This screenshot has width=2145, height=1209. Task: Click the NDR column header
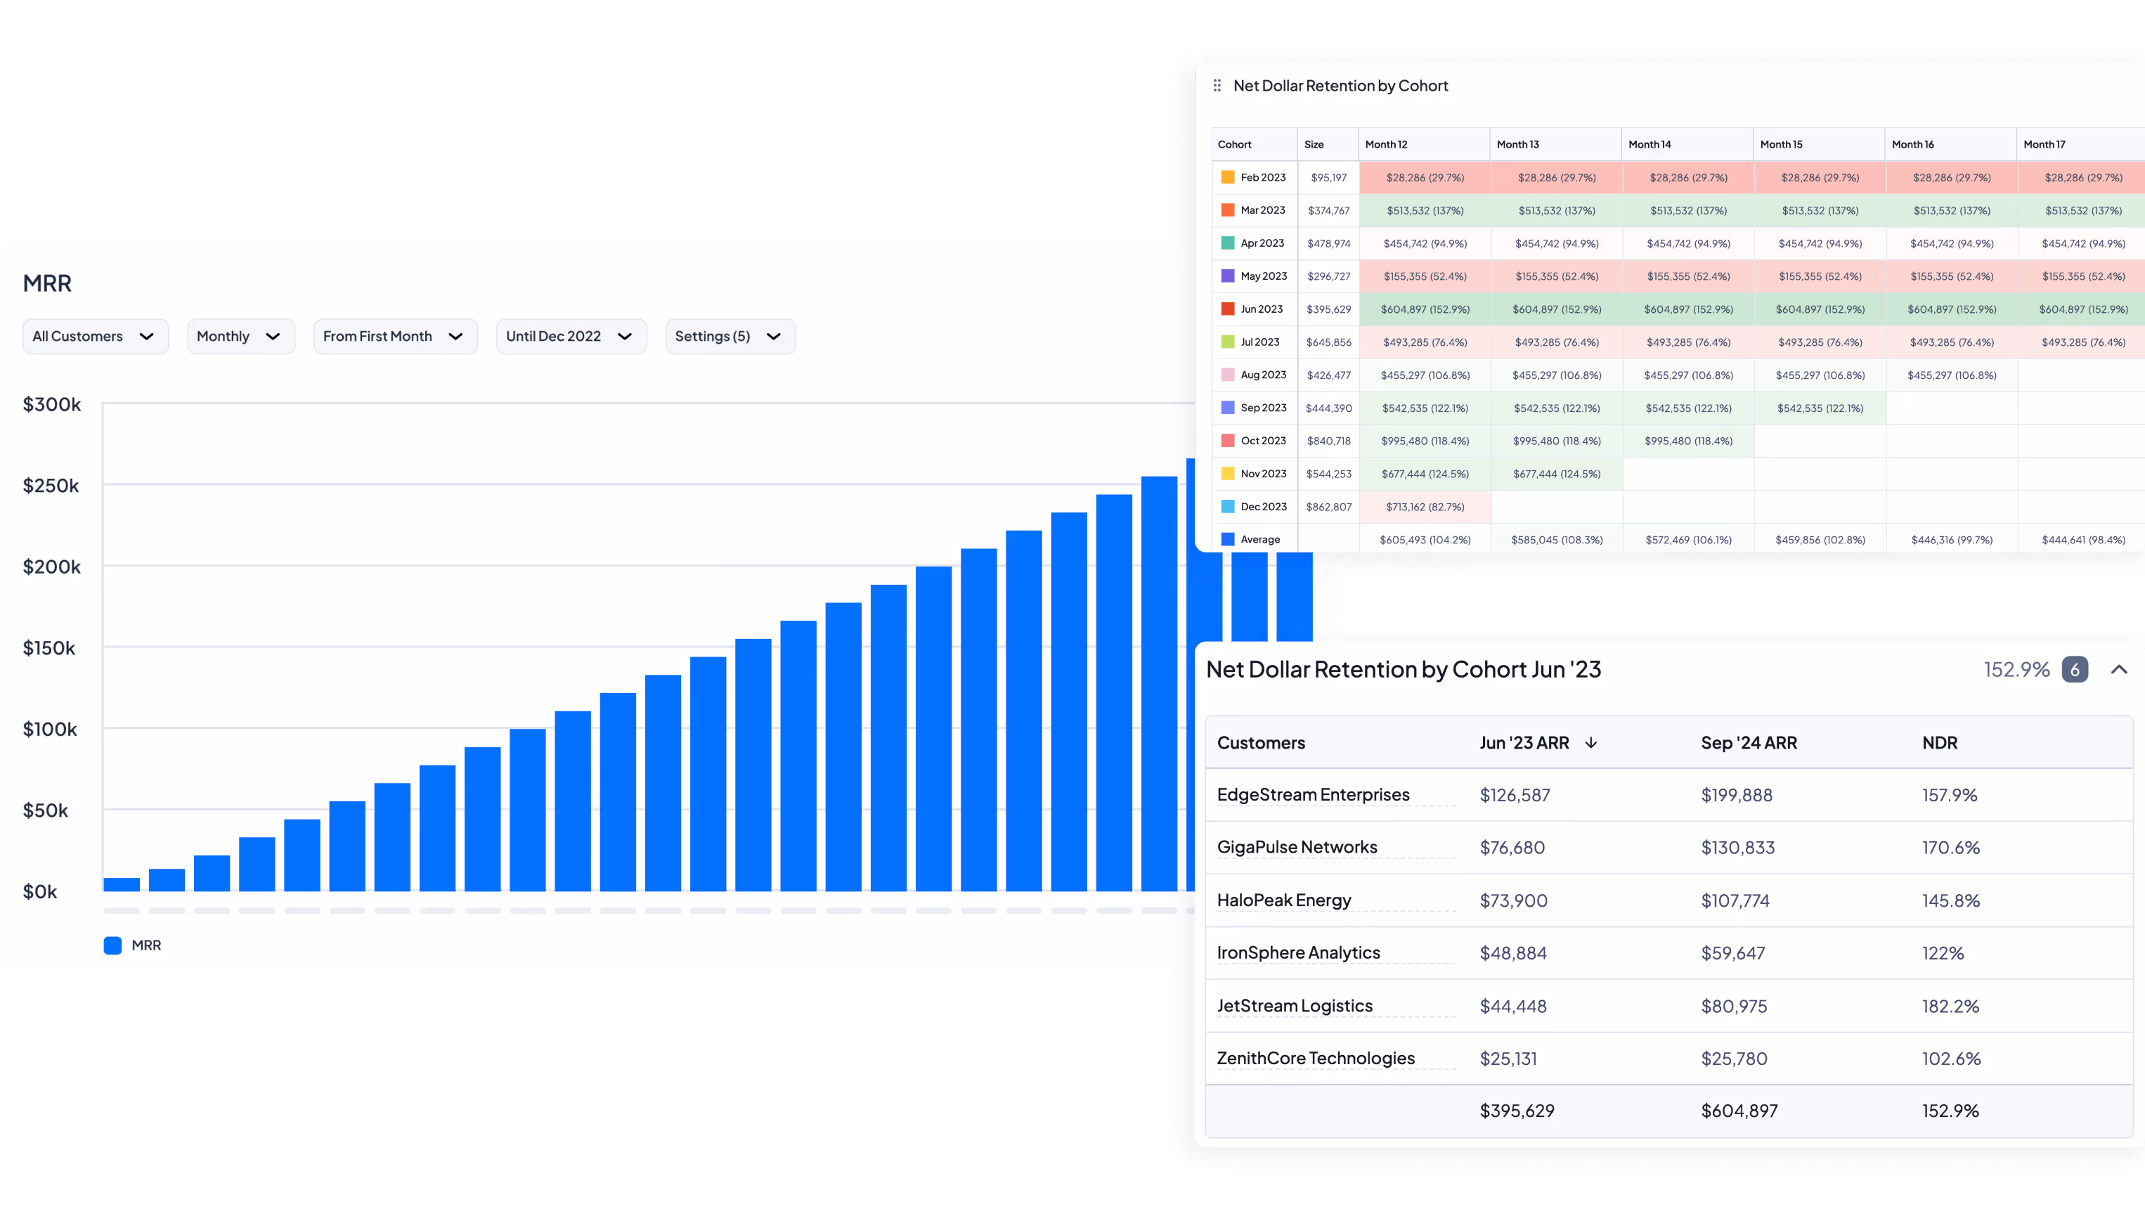pos(1939,743)
